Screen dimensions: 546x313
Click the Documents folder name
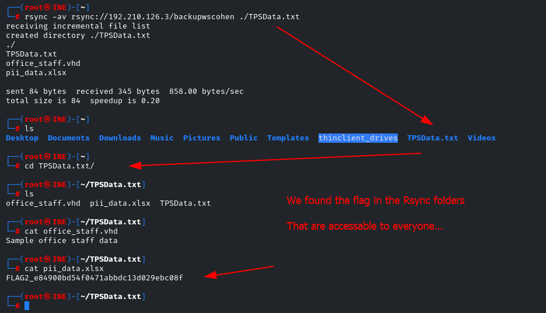tap(69, 138)
